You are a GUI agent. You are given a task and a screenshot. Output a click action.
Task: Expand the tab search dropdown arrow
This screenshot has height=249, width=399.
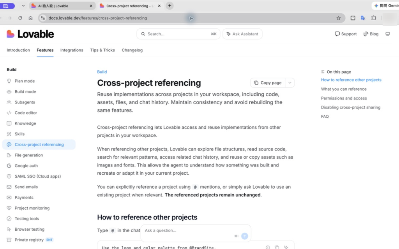click(x=23, y=6)
